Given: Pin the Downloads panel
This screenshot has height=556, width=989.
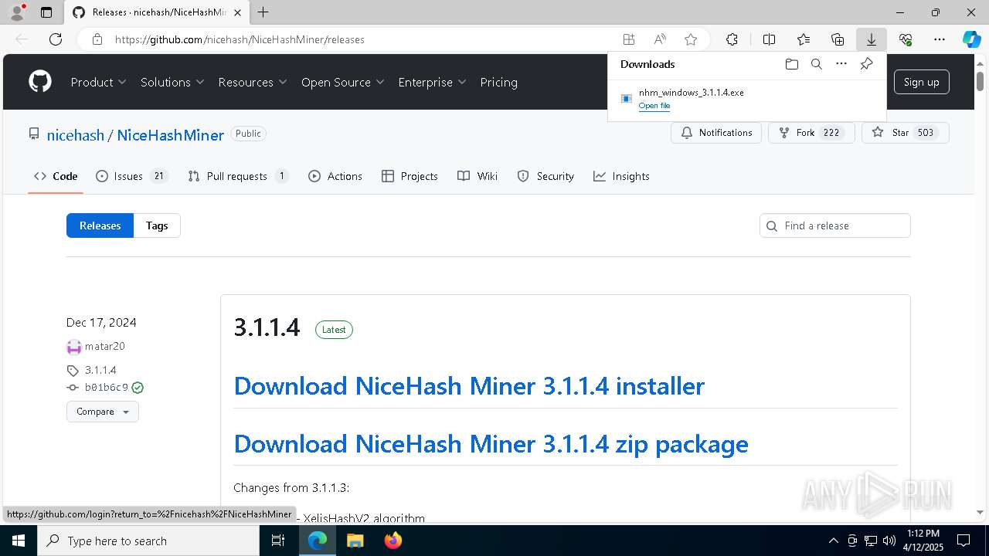Looking at the screenshot, I should pyautogui.click(x=866, y=64).
